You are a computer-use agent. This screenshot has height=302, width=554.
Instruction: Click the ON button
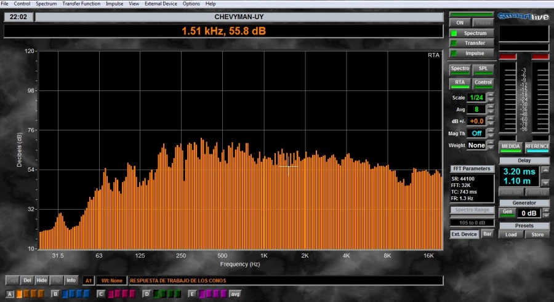(459, 23)
